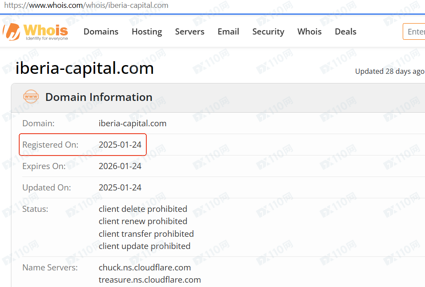Click the iberia-capital.com page heading

84,68
